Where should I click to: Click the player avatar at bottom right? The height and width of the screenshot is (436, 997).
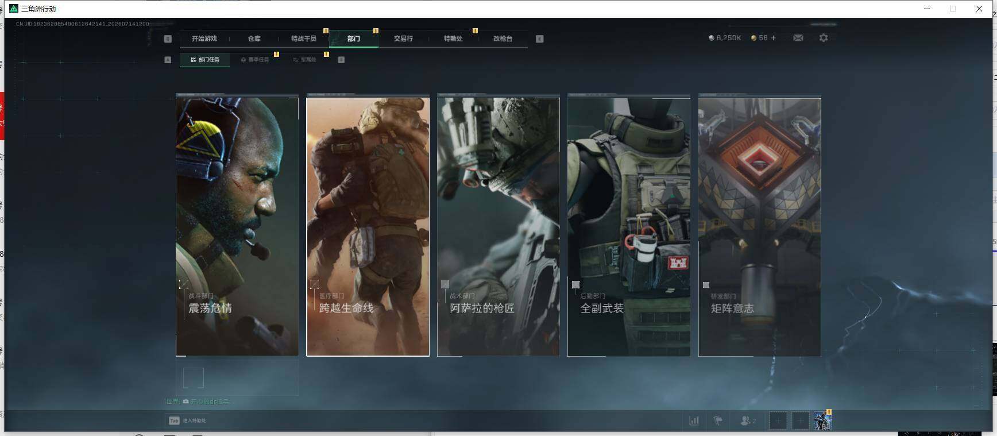click(x=823, y=420)
